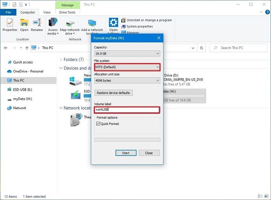Go back with the left arrow

[6, 48]
